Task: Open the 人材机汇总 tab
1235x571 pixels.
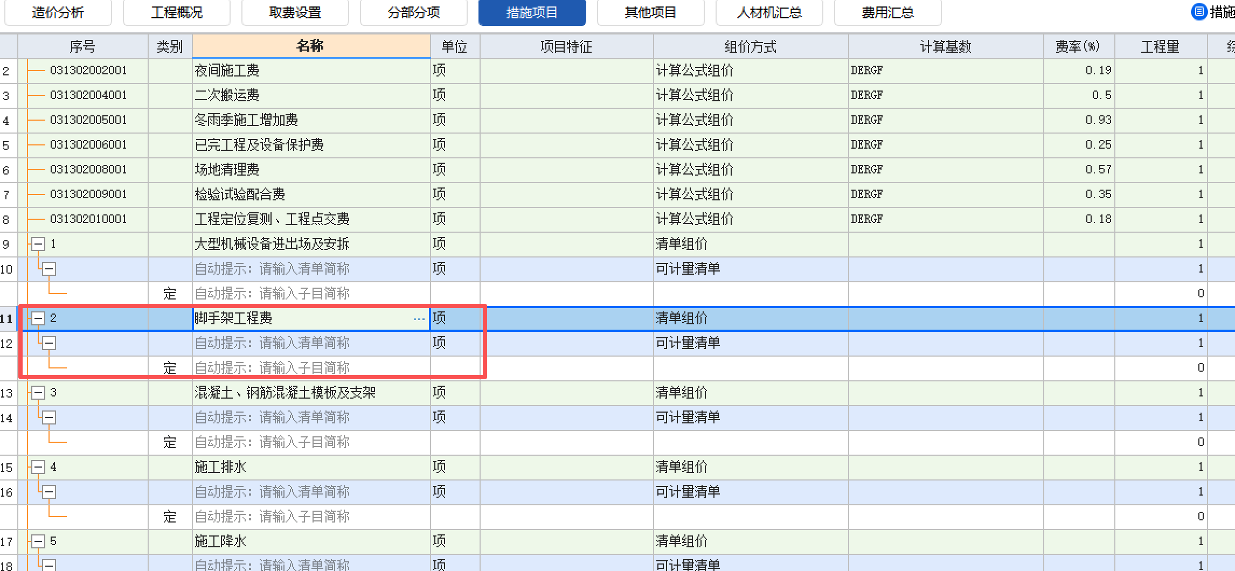Action: [x=769, y=12]
